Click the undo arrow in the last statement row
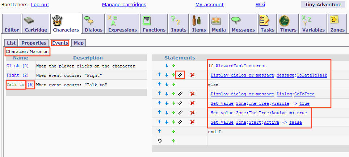This screenshot has height=157, width=349. (x=160, y=141)
